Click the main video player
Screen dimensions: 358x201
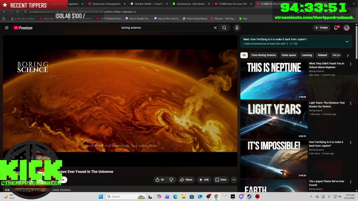coord(120,101)
